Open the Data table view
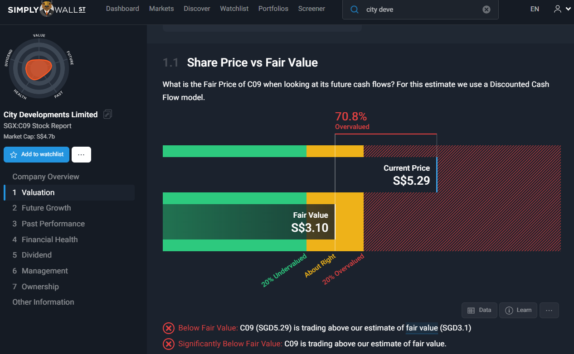The width and height of the screenshot is (574, 354). coord(479,310)
